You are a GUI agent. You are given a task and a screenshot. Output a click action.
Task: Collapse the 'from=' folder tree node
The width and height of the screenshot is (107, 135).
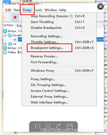(5, 35)
